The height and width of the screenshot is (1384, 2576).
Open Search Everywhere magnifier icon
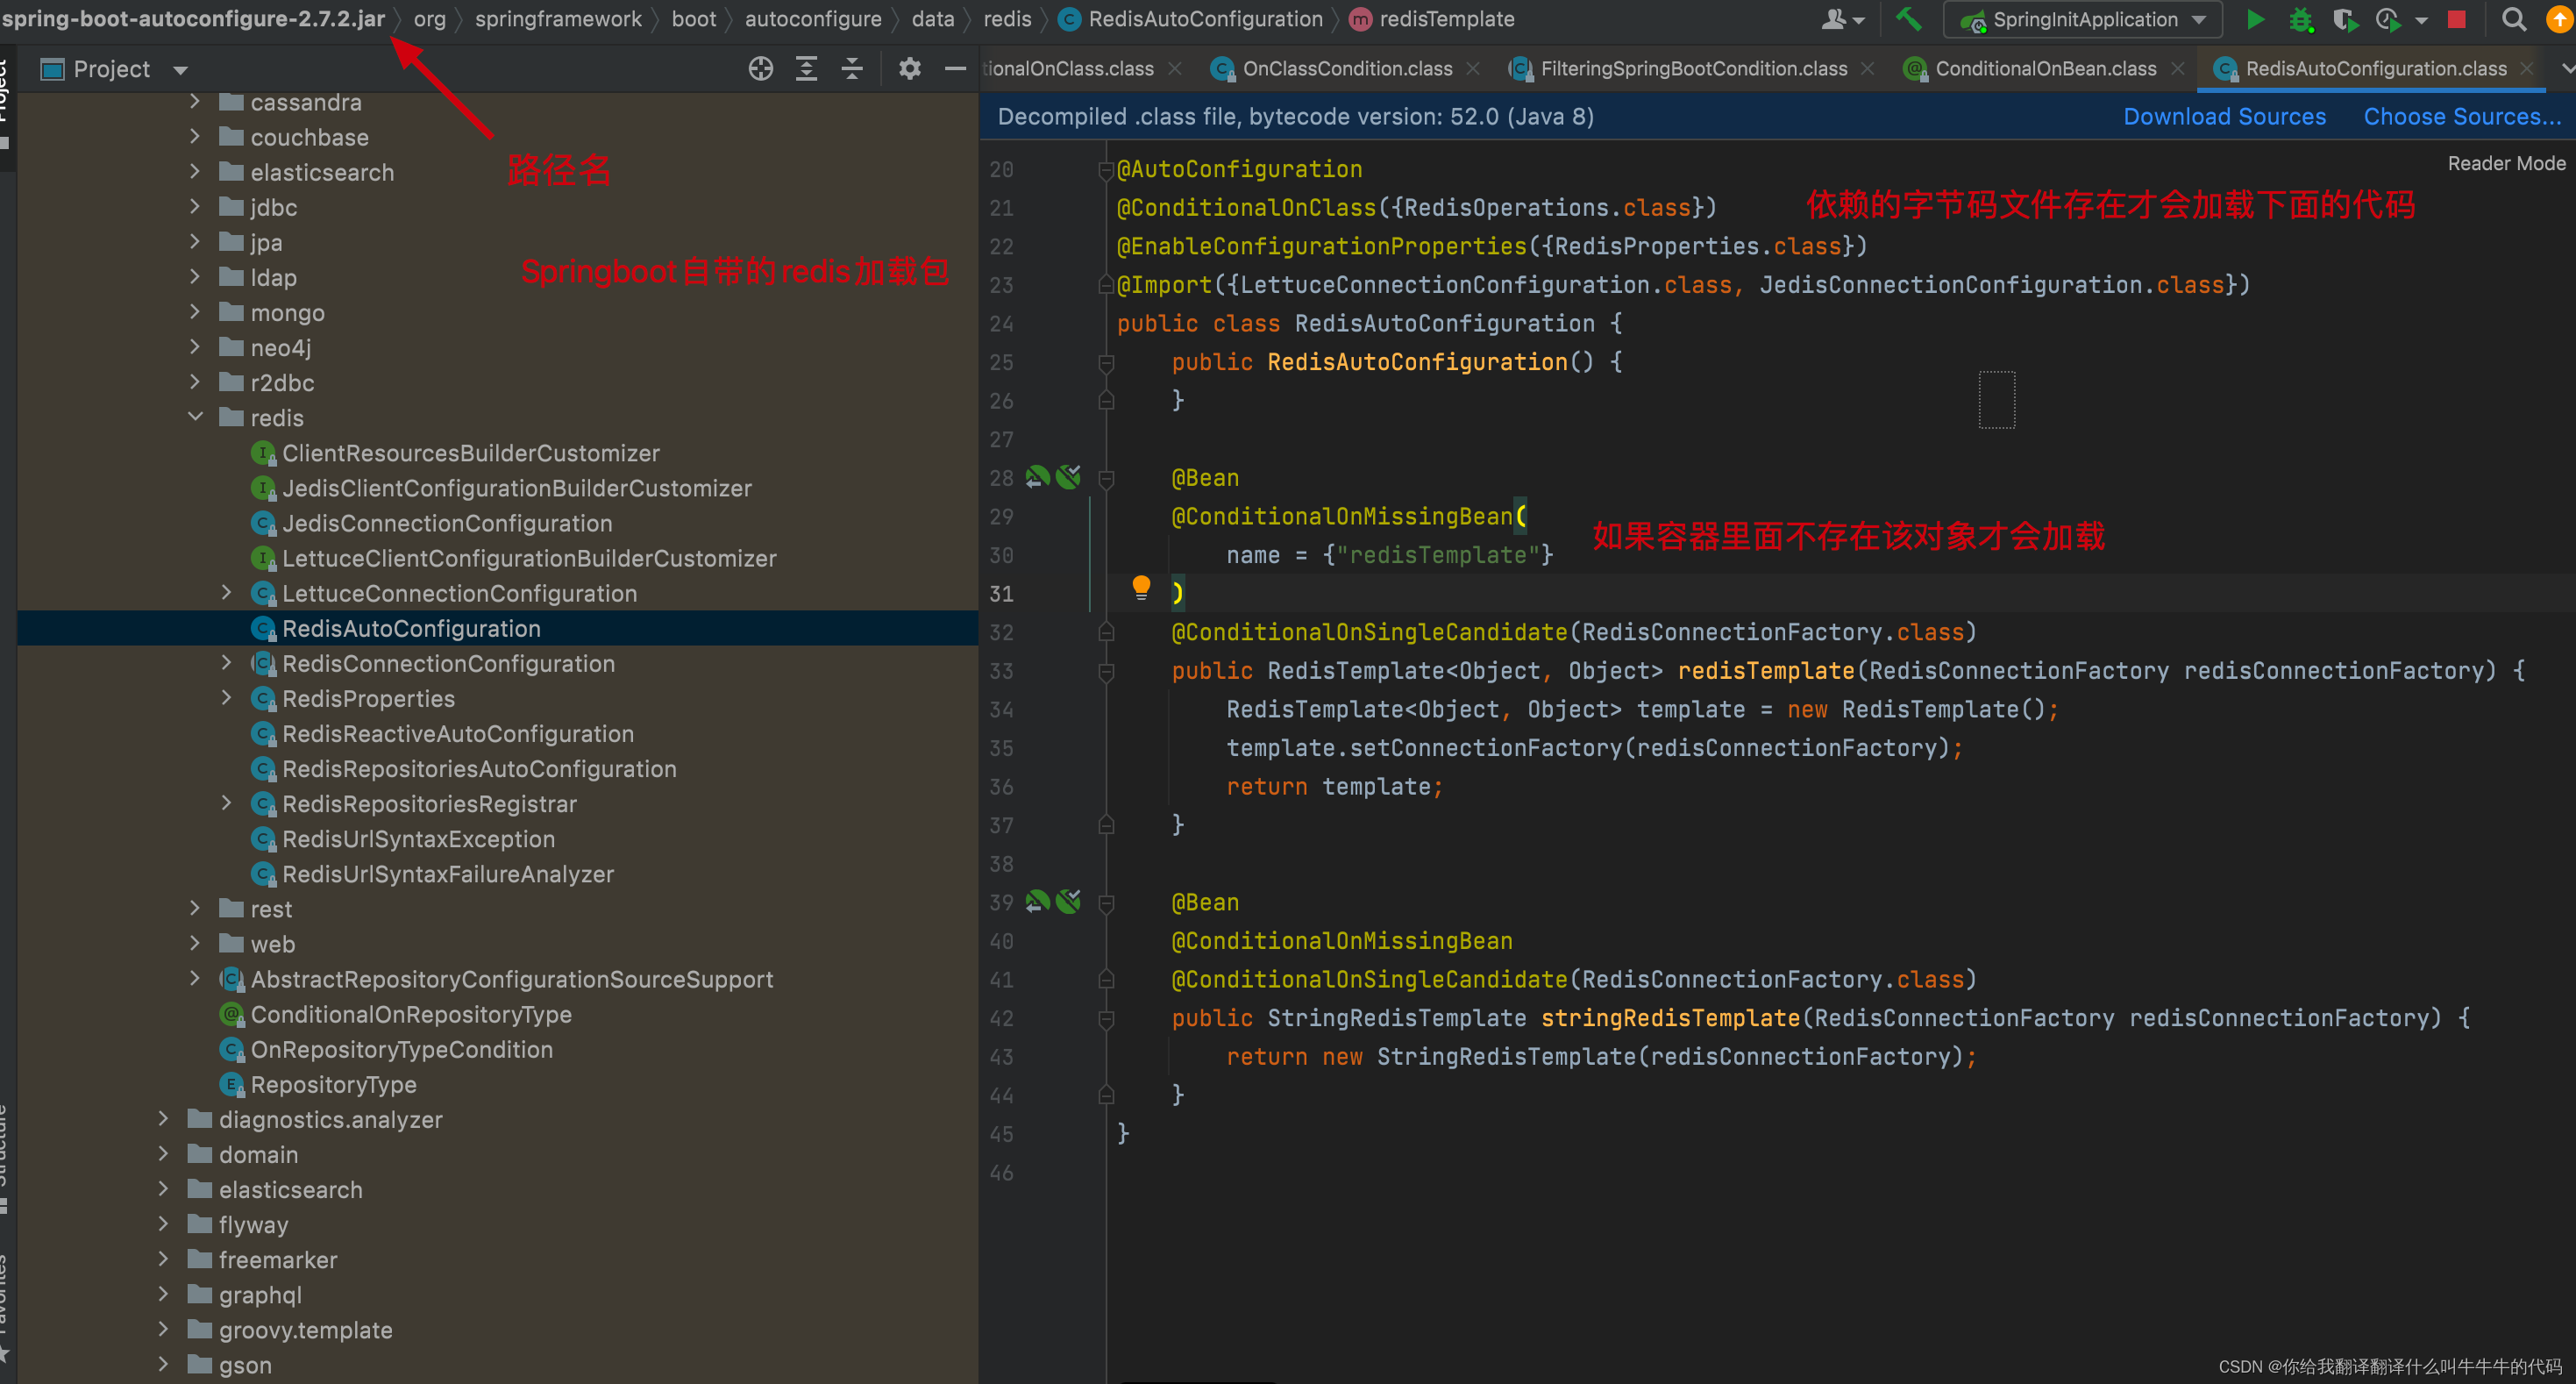click(2513, 19)
